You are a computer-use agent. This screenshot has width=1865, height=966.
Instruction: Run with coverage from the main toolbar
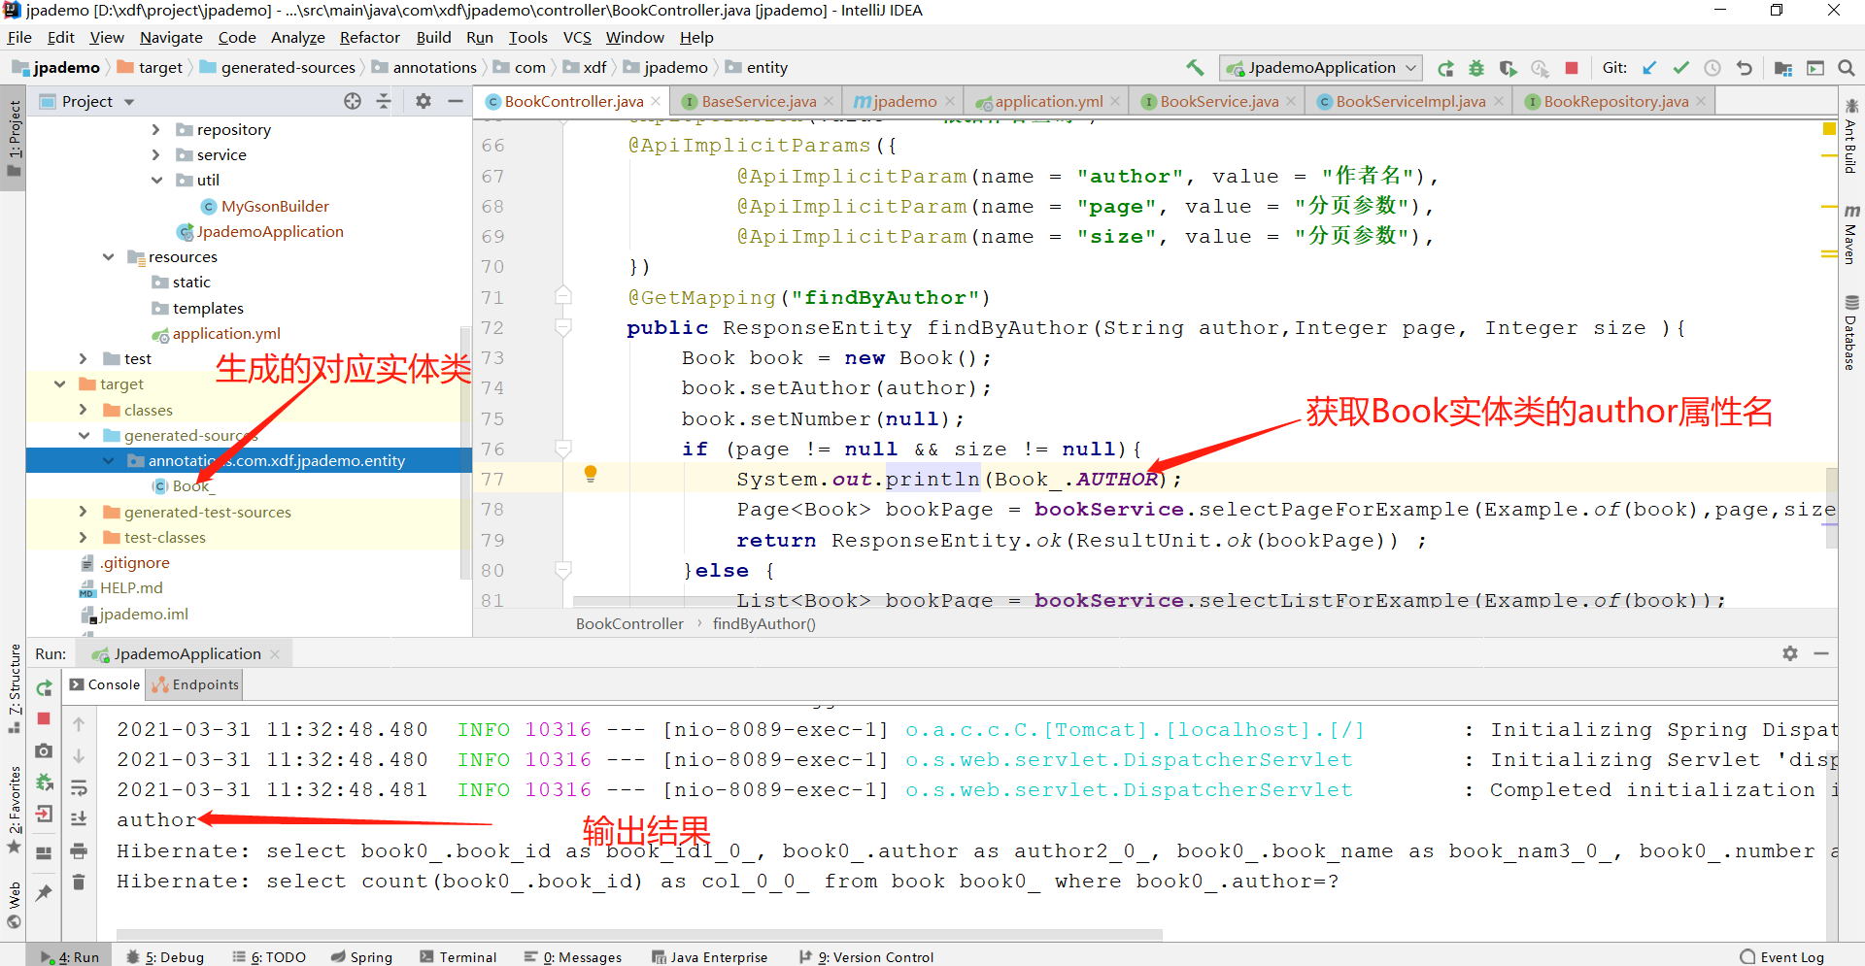click(x=1508, y=68)
